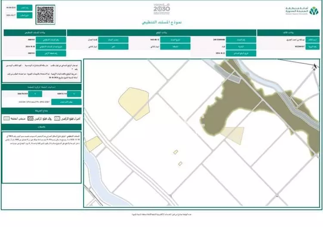323x227 pixels.
Task: Click the notes section header bar
Action: [41, 127]
